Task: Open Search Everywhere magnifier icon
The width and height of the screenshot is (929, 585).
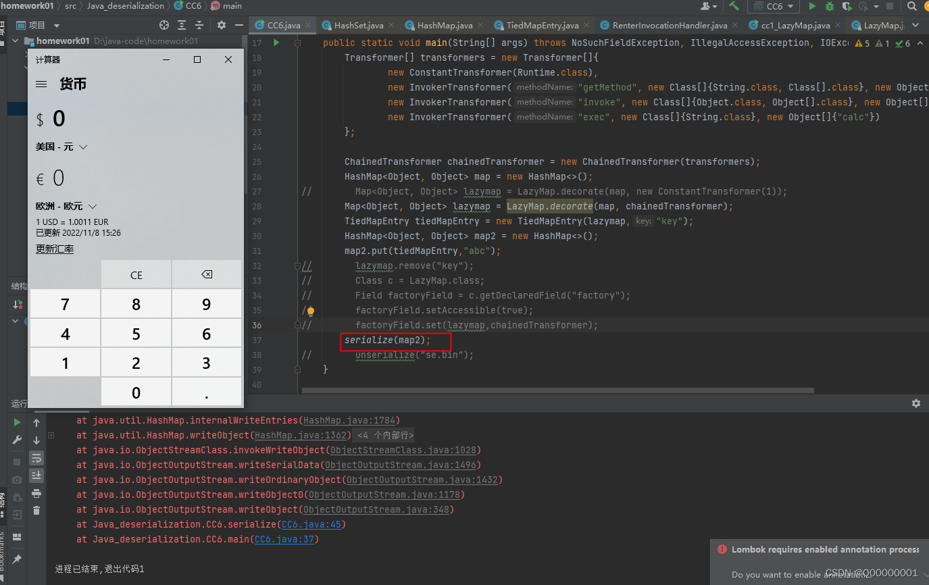Action: pyautogui.click(x=912, y=6)
